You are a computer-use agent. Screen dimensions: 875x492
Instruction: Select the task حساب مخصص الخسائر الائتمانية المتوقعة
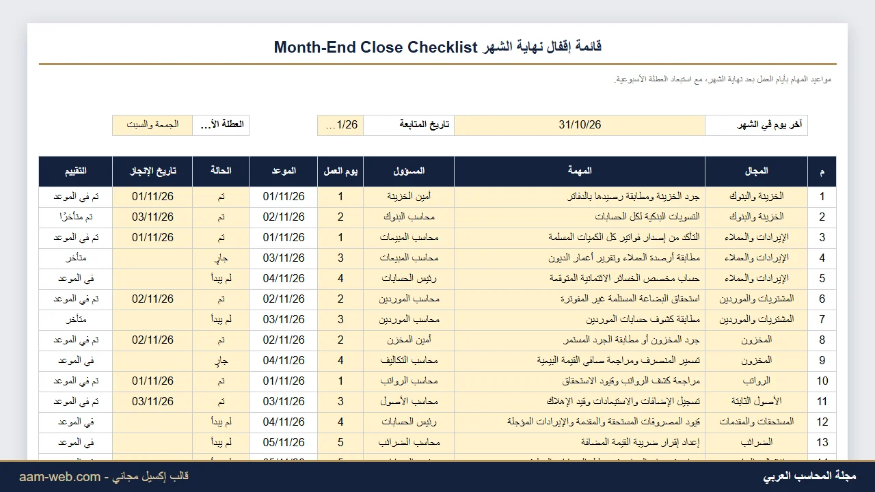(x=580, y=279)
